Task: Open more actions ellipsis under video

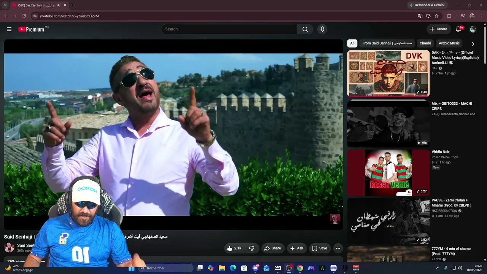Action: 338,249
